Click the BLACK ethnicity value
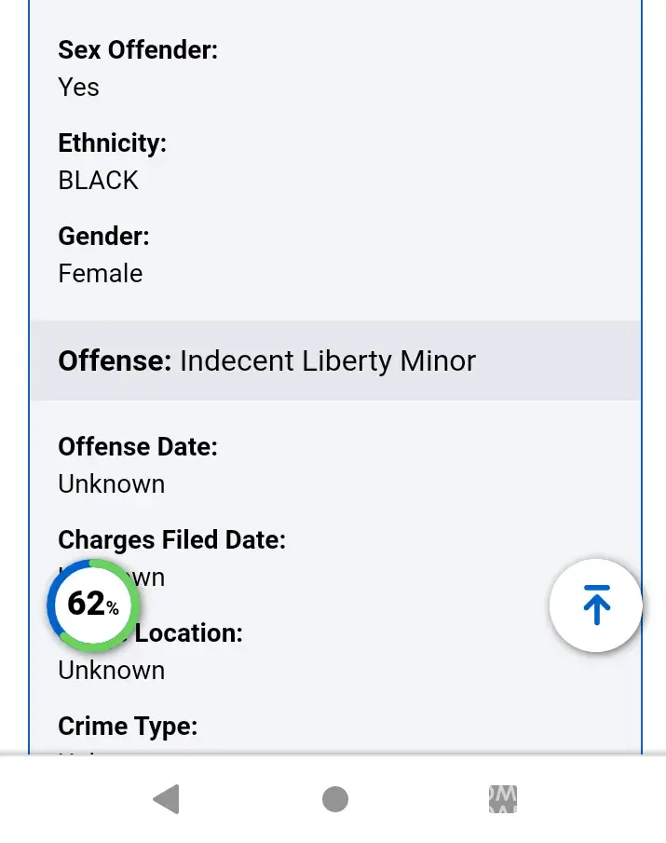The height and width of the screenshot is (843, 666). point(98,181)
